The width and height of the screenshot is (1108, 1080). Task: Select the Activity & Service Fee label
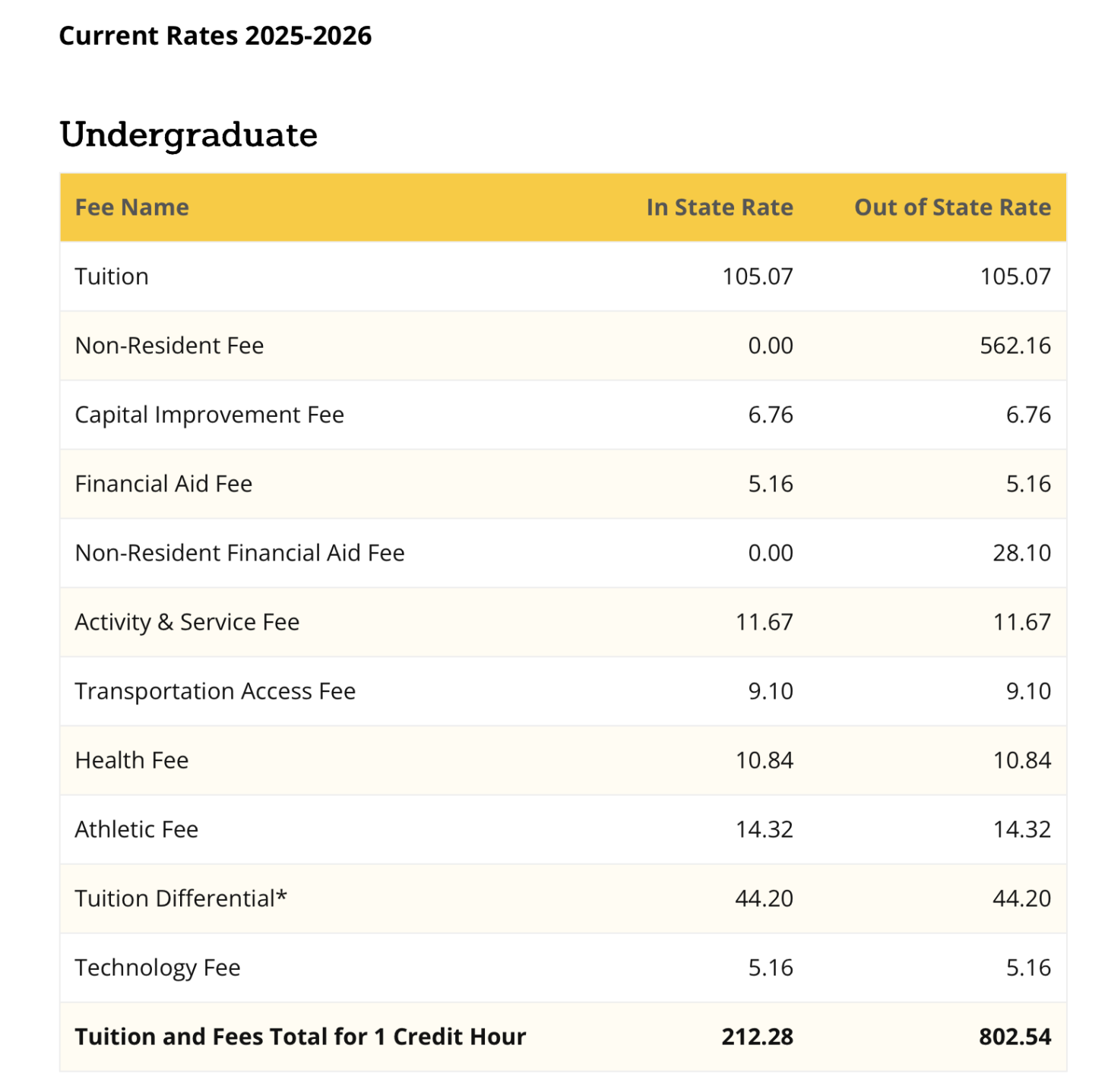(x=187, y=622)
